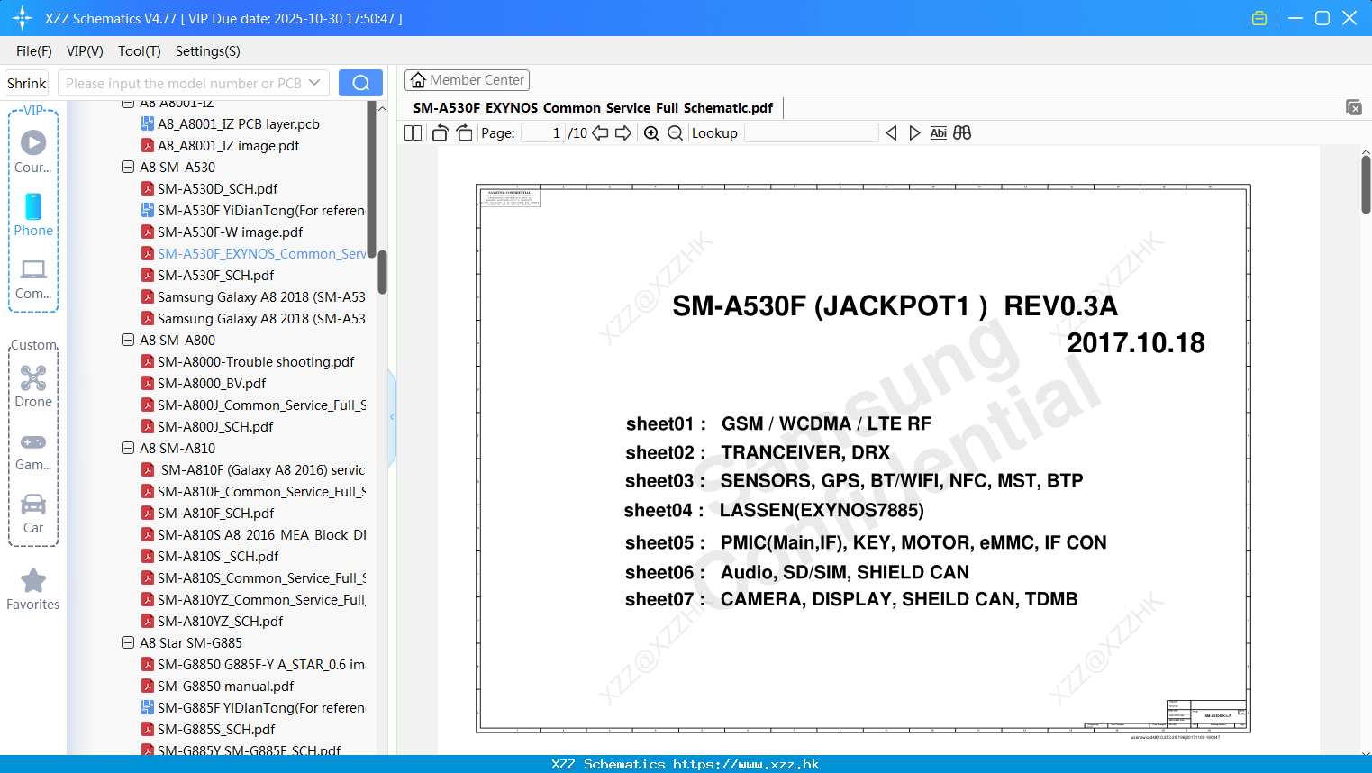
Task: Collapse the A8 SM-A530 folder
Action: 128,167
